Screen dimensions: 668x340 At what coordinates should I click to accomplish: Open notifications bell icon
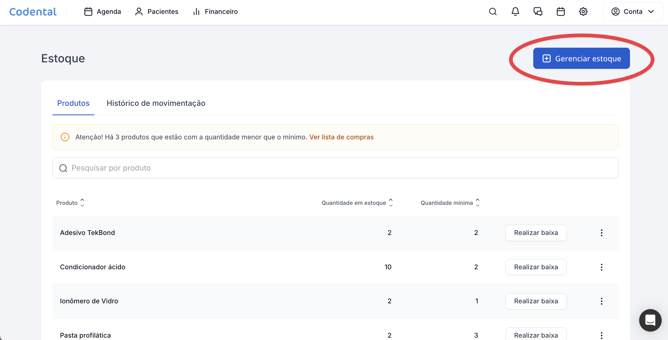515,12
